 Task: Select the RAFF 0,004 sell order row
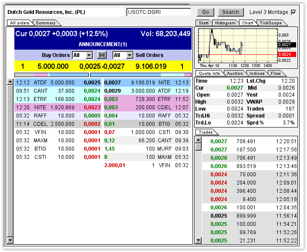[147, 116]
